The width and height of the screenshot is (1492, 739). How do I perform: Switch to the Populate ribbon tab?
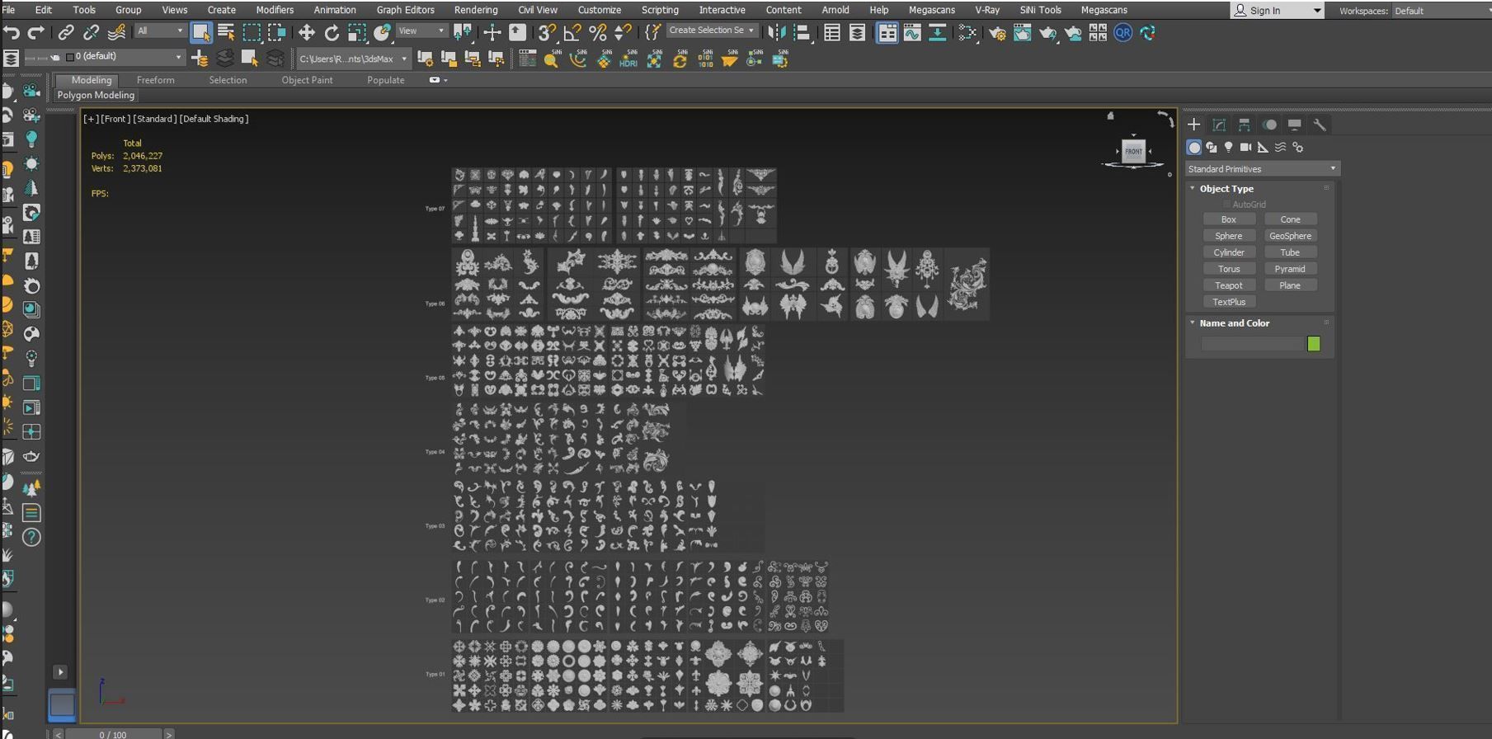pyautogui.click(x=385, y=80)
